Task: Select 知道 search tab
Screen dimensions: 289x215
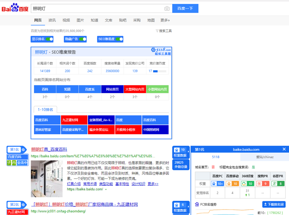Action: [94, 20]
